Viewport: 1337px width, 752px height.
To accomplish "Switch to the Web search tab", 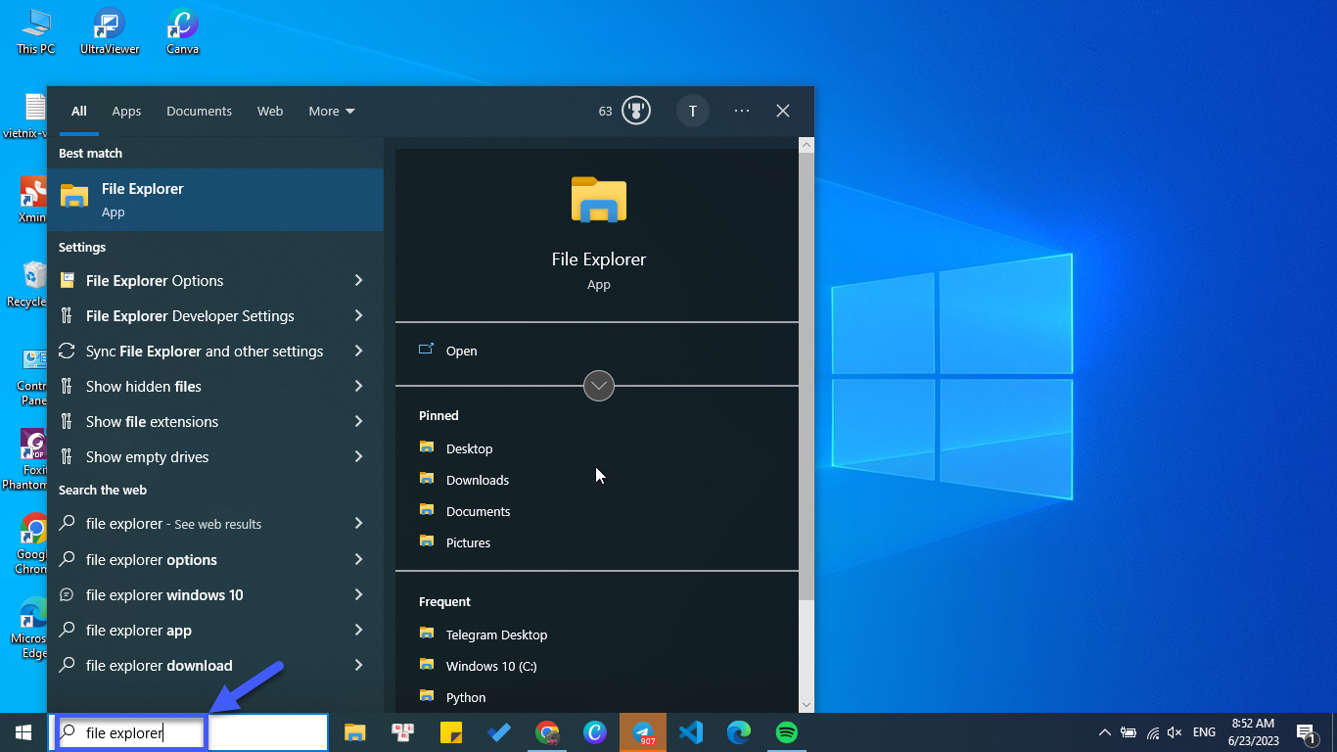I will click(x=270, y=111).
